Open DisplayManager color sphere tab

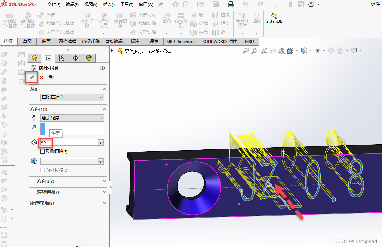coord(89,58)
